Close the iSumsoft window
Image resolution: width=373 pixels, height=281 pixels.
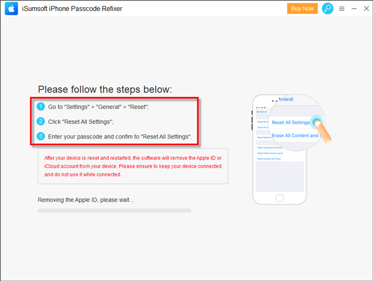(366, 9)
